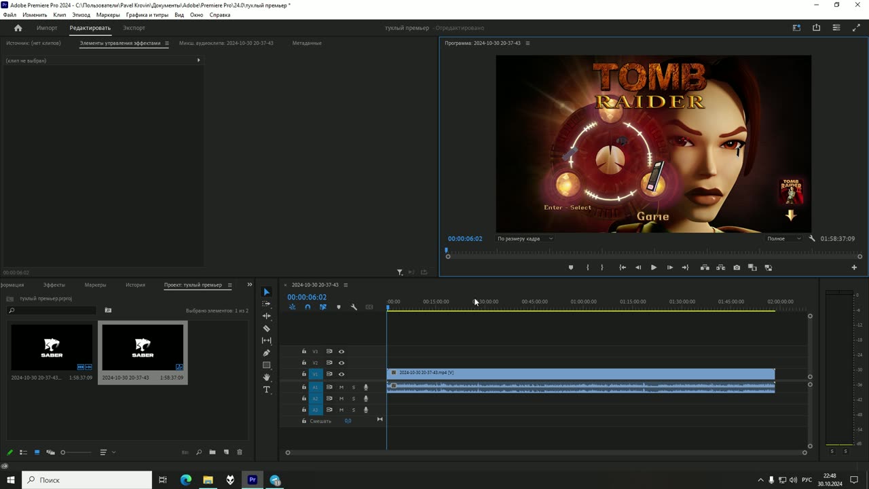This screenshot has width=869, height=489.
Task: Toggle visibility eye of track V3
Action: coord(341,352)
